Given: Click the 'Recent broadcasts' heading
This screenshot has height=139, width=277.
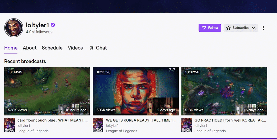Looking at the screenshot, I should [25, 61].
